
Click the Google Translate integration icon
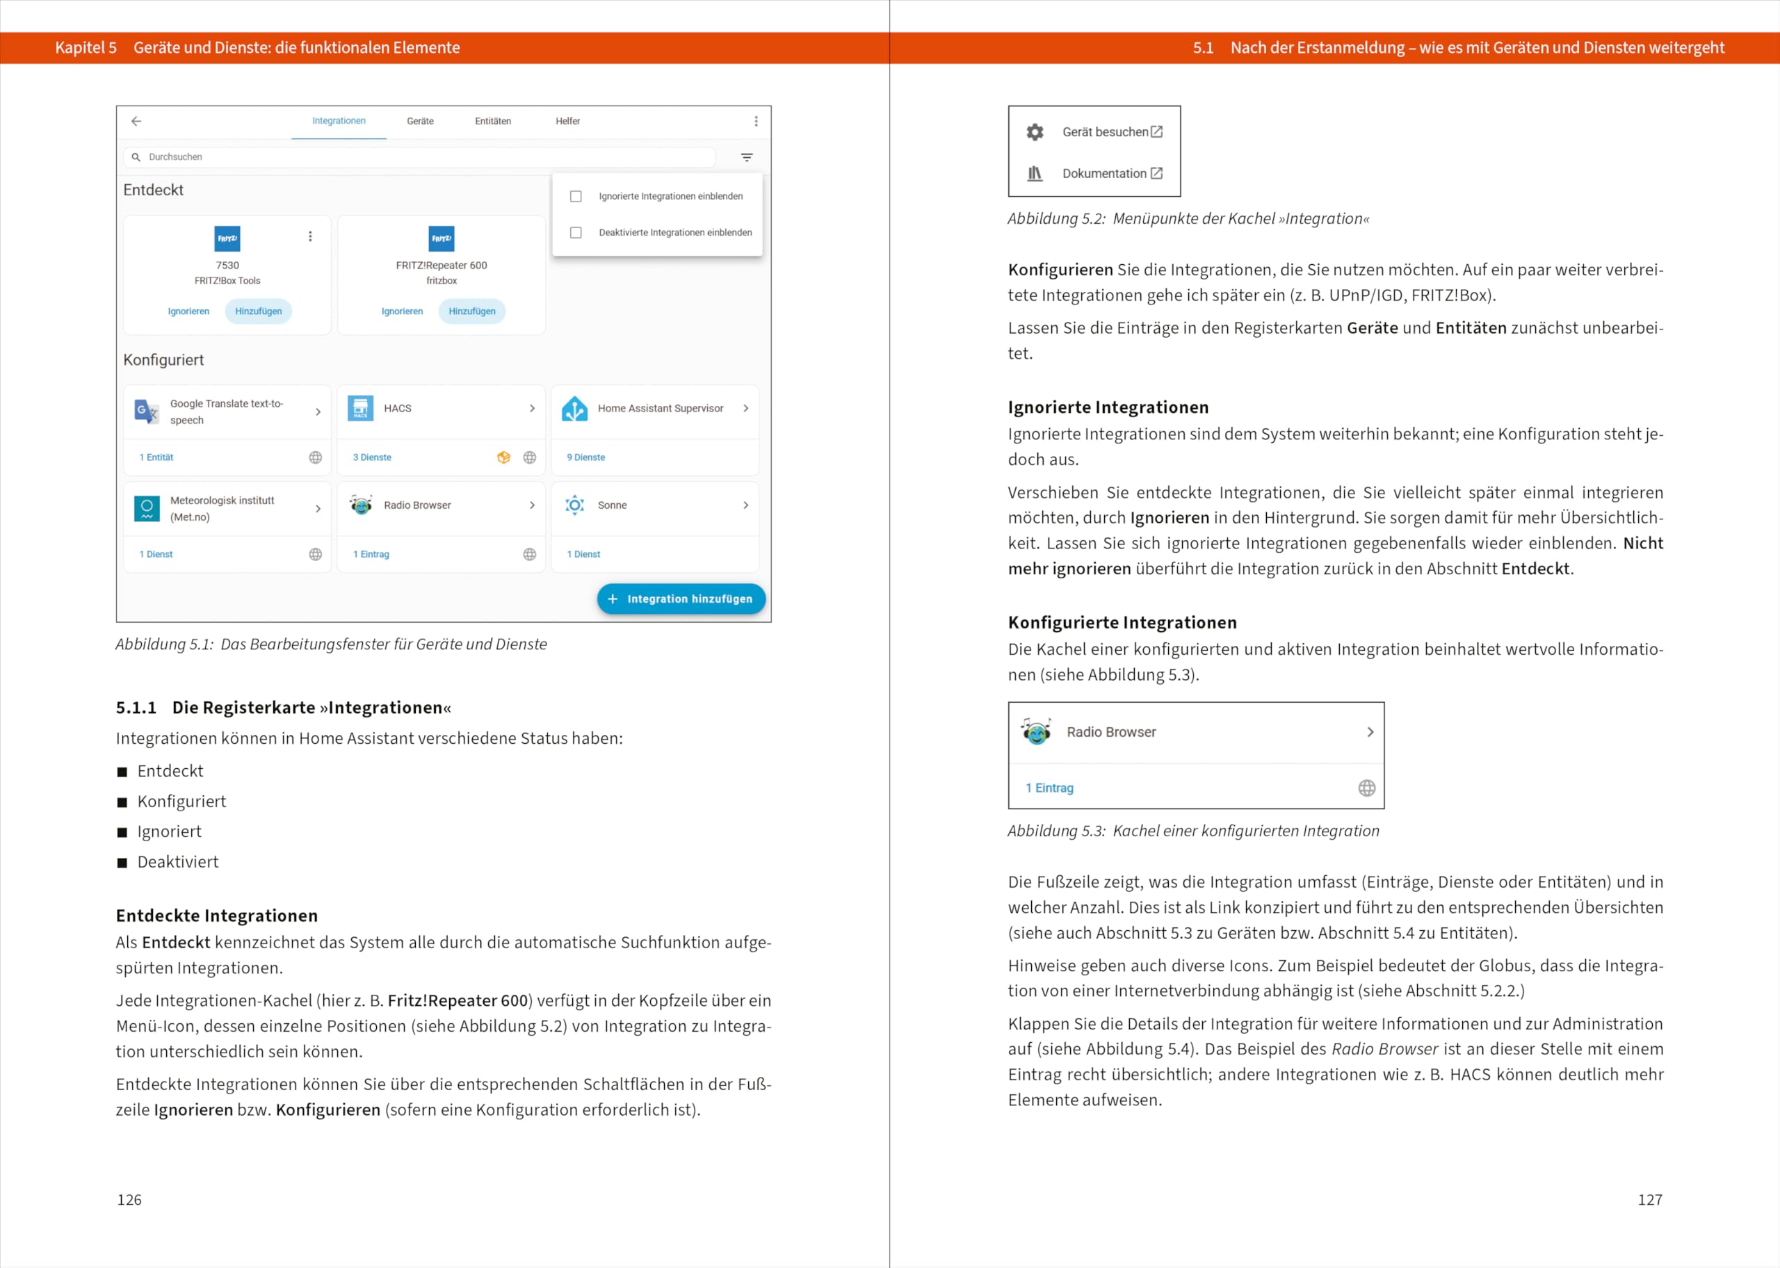(x=147, y=411)
